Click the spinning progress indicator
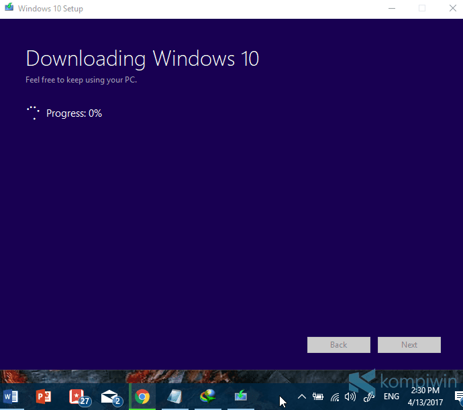Image resolution: width=463 pixels, height=410 pixels. coord(34,113)
